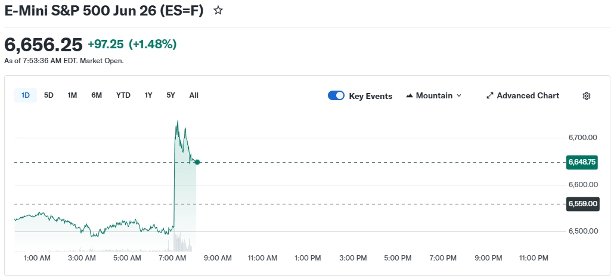Select the All time range
Viewport: 614px width, 279px height.
tap(194, 95)
